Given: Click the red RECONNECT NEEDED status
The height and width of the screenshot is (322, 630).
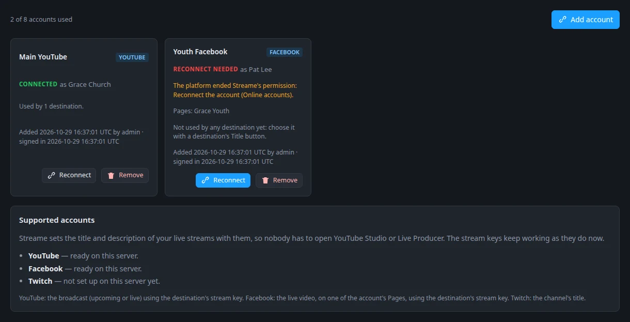Looking at the screenshot, I should point(206,69).
